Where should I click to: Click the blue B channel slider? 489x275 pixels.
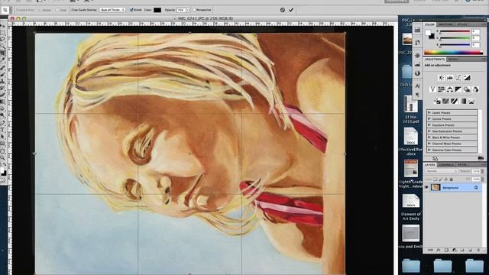[455, 45]
